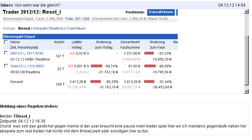The image size is (252, 140).
Task: Select the Kompakt display view
Action: coord(40,28)
